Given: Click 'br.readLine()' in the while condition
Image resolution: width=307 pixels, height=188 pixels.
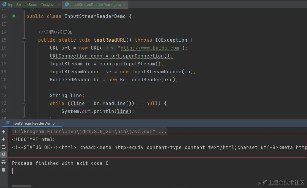Looking at the screenshot, I should pos(112,104).
